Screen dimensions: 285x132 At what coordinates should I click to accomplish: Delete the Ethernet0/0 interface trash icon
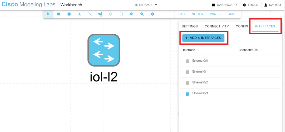click(x=187, y=61)
